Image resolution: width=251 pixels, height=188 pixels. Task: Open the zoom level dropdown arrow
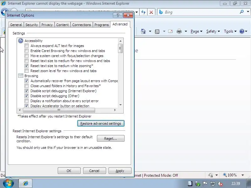tap(243, 175)
